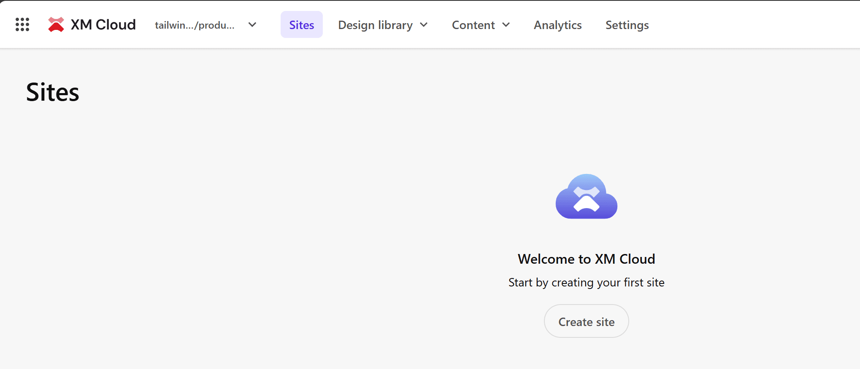Go to the Analytics tab
This screenshot has height=369, width=860.
(557, 25)
